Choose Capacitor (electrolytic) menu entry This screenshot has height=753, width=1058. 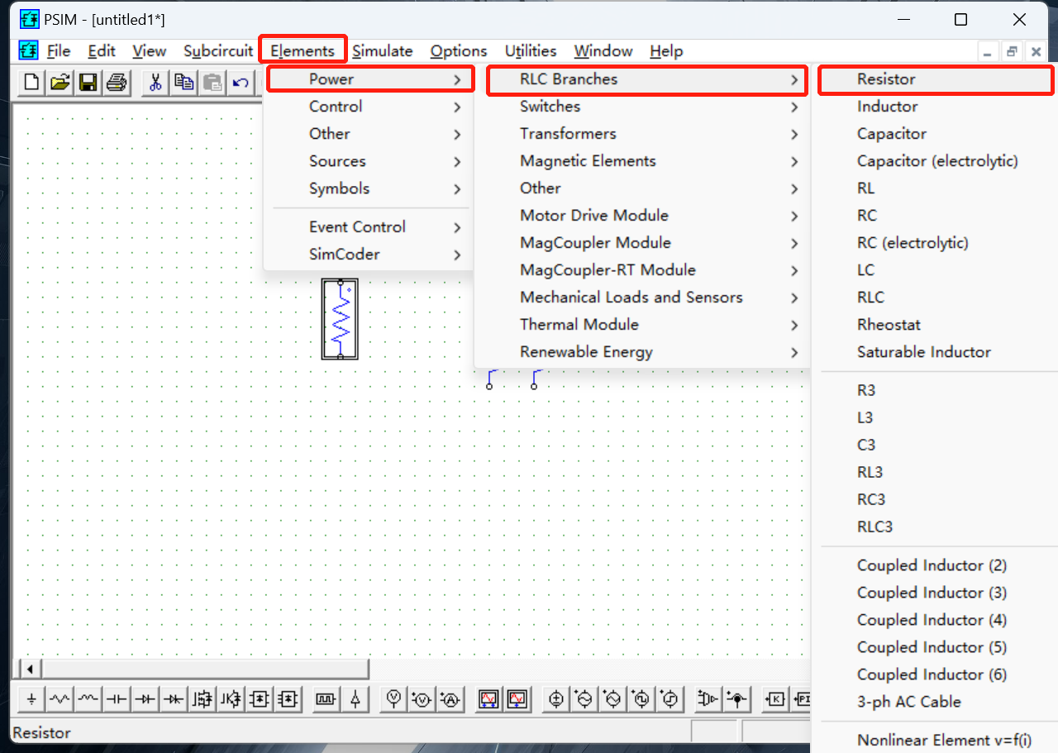[x=936, y=161]
